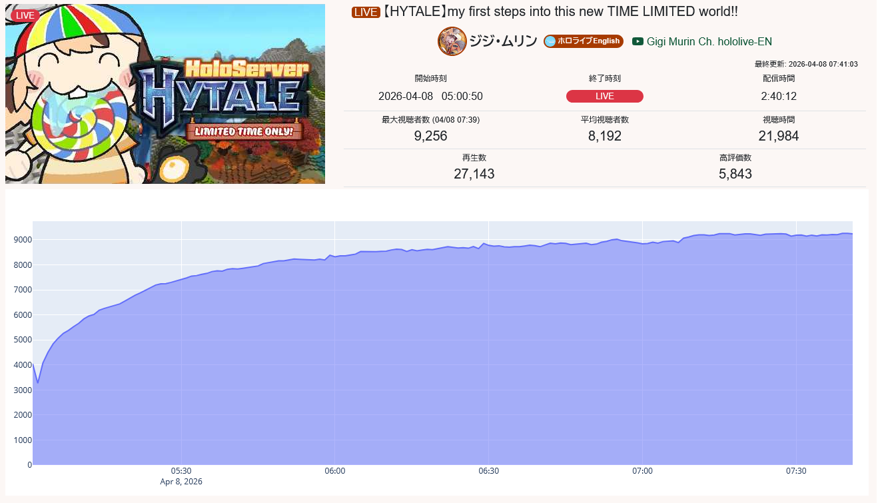
Task: Open the HYTALE stream thumbnail image
Action: 165,94
